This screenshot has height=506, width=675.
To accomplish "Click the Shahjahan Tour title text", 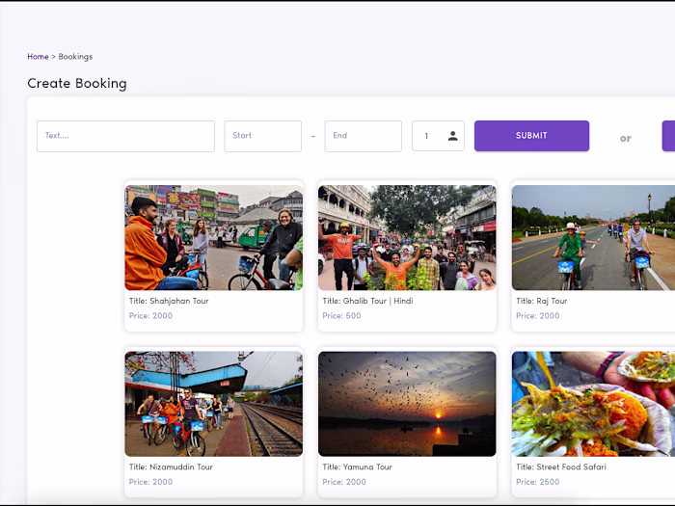I will click(169, 301).
